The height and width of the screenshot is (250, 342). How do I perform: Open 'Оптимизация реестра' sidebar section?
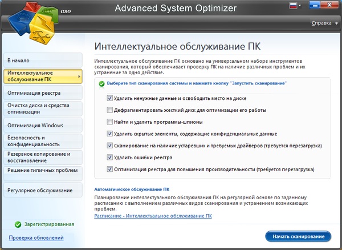[x=34, y=92]
